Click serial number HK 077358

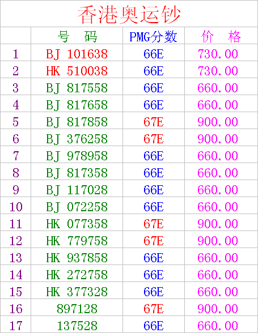point(77,224)
